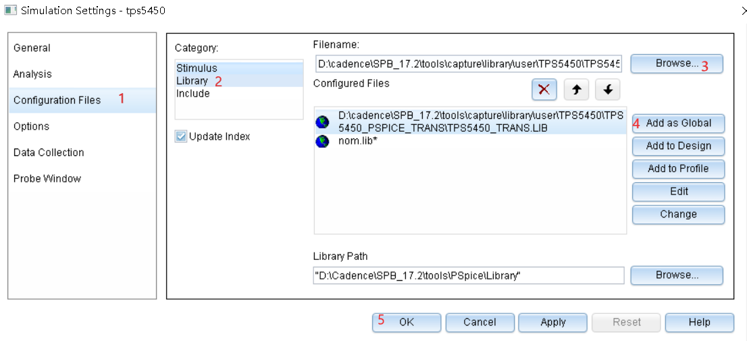747x341 pixels.
Task: Click into the Filename input field
Action: (468, 64)
